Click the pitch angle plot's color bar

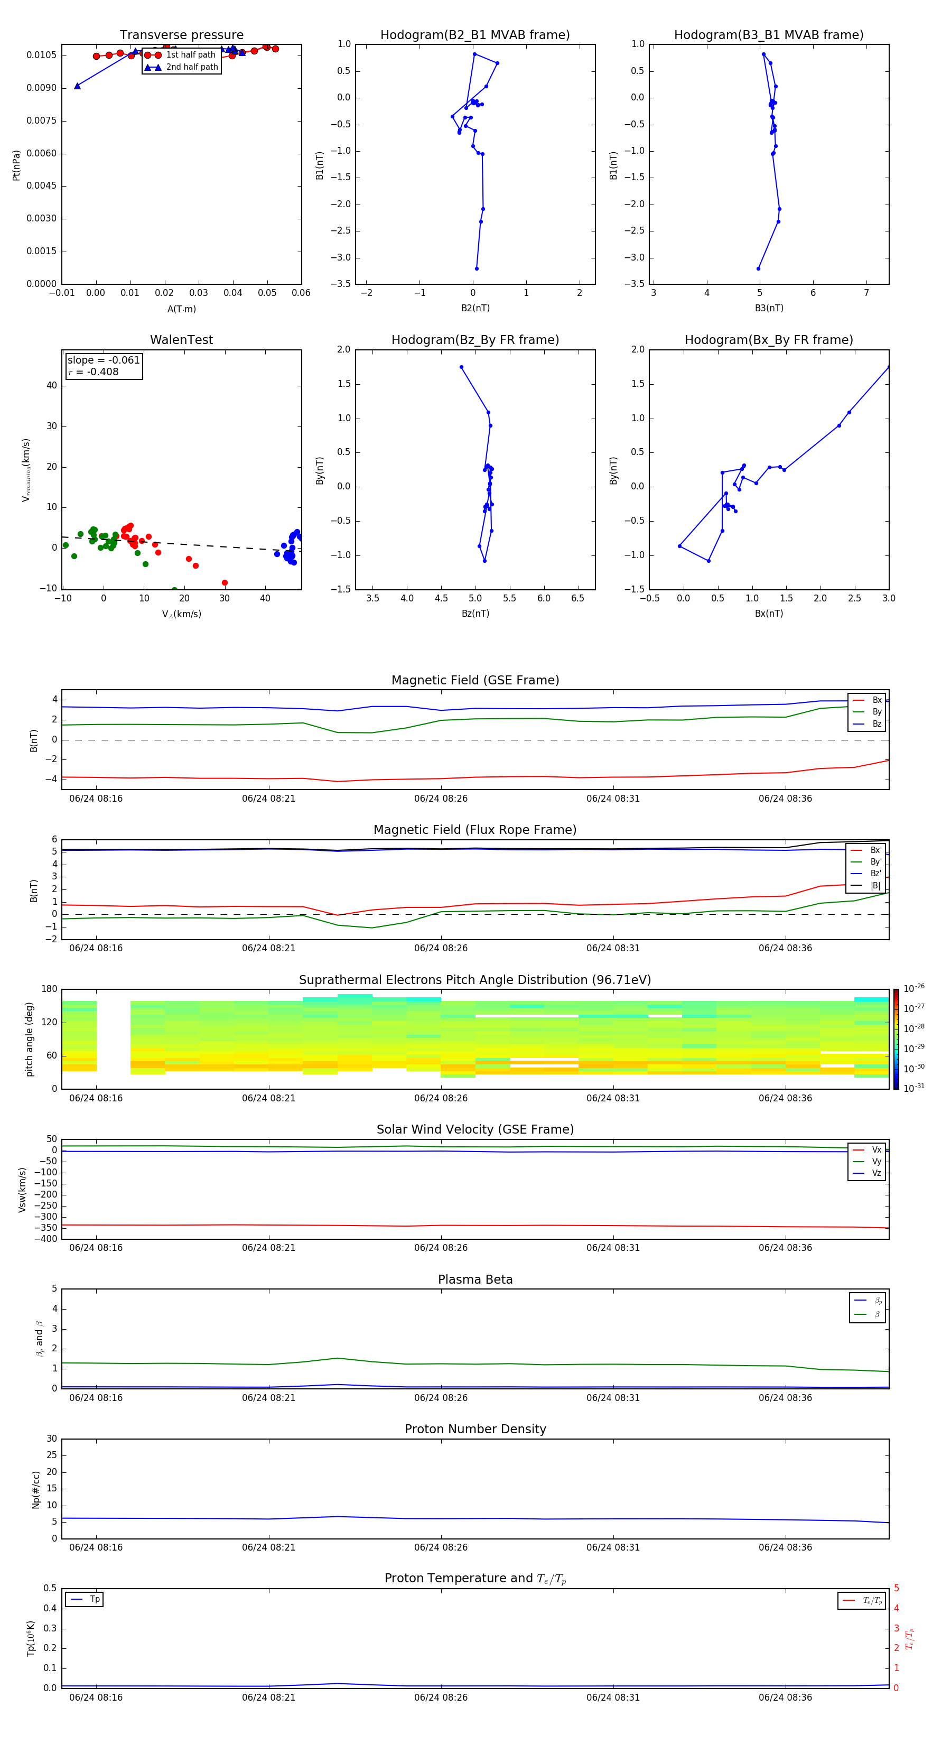[x=896, y=1039]
